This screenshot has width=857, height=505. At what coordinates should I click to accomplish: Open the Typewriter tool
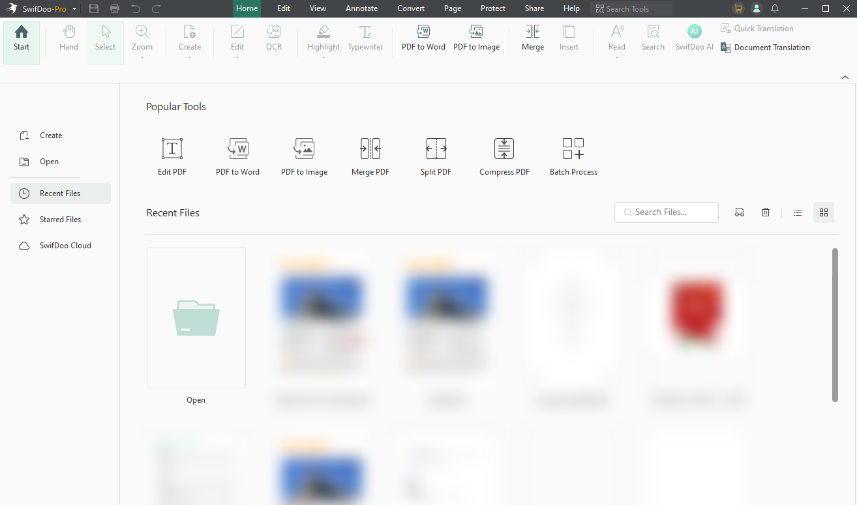pyautogui.click(x=365, y=38)
